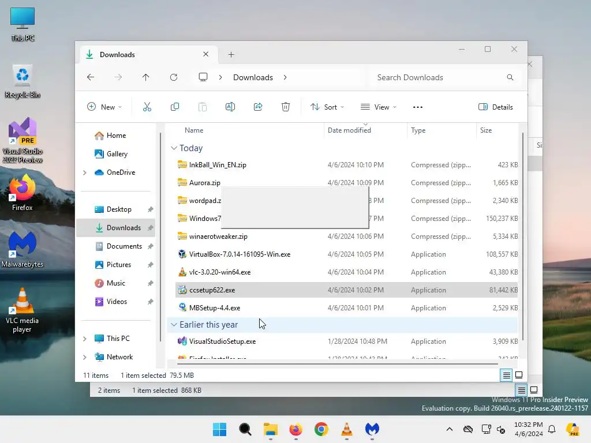Viewport: 591px width, 443px height.
Task: Expand chevron after Downloads in the address bar
Action: tap(285, 77)
